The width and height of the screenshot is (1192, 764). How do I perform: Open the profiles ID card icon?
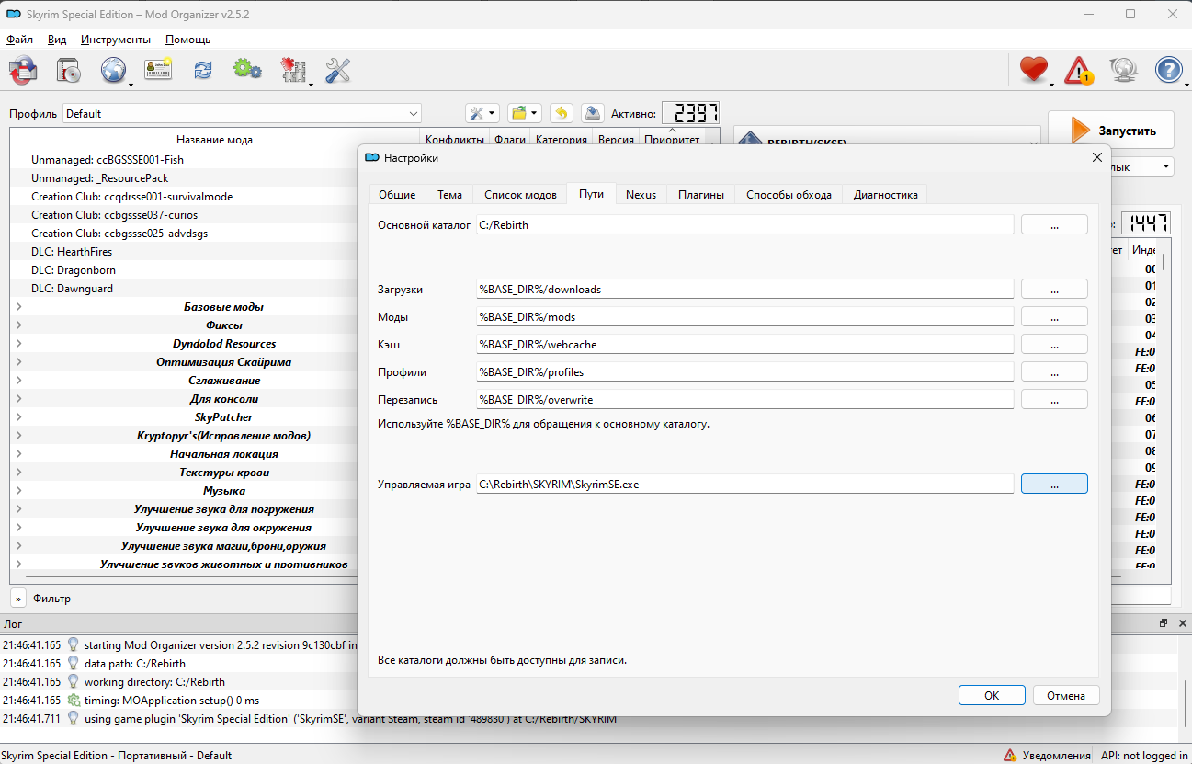[158, 70]
